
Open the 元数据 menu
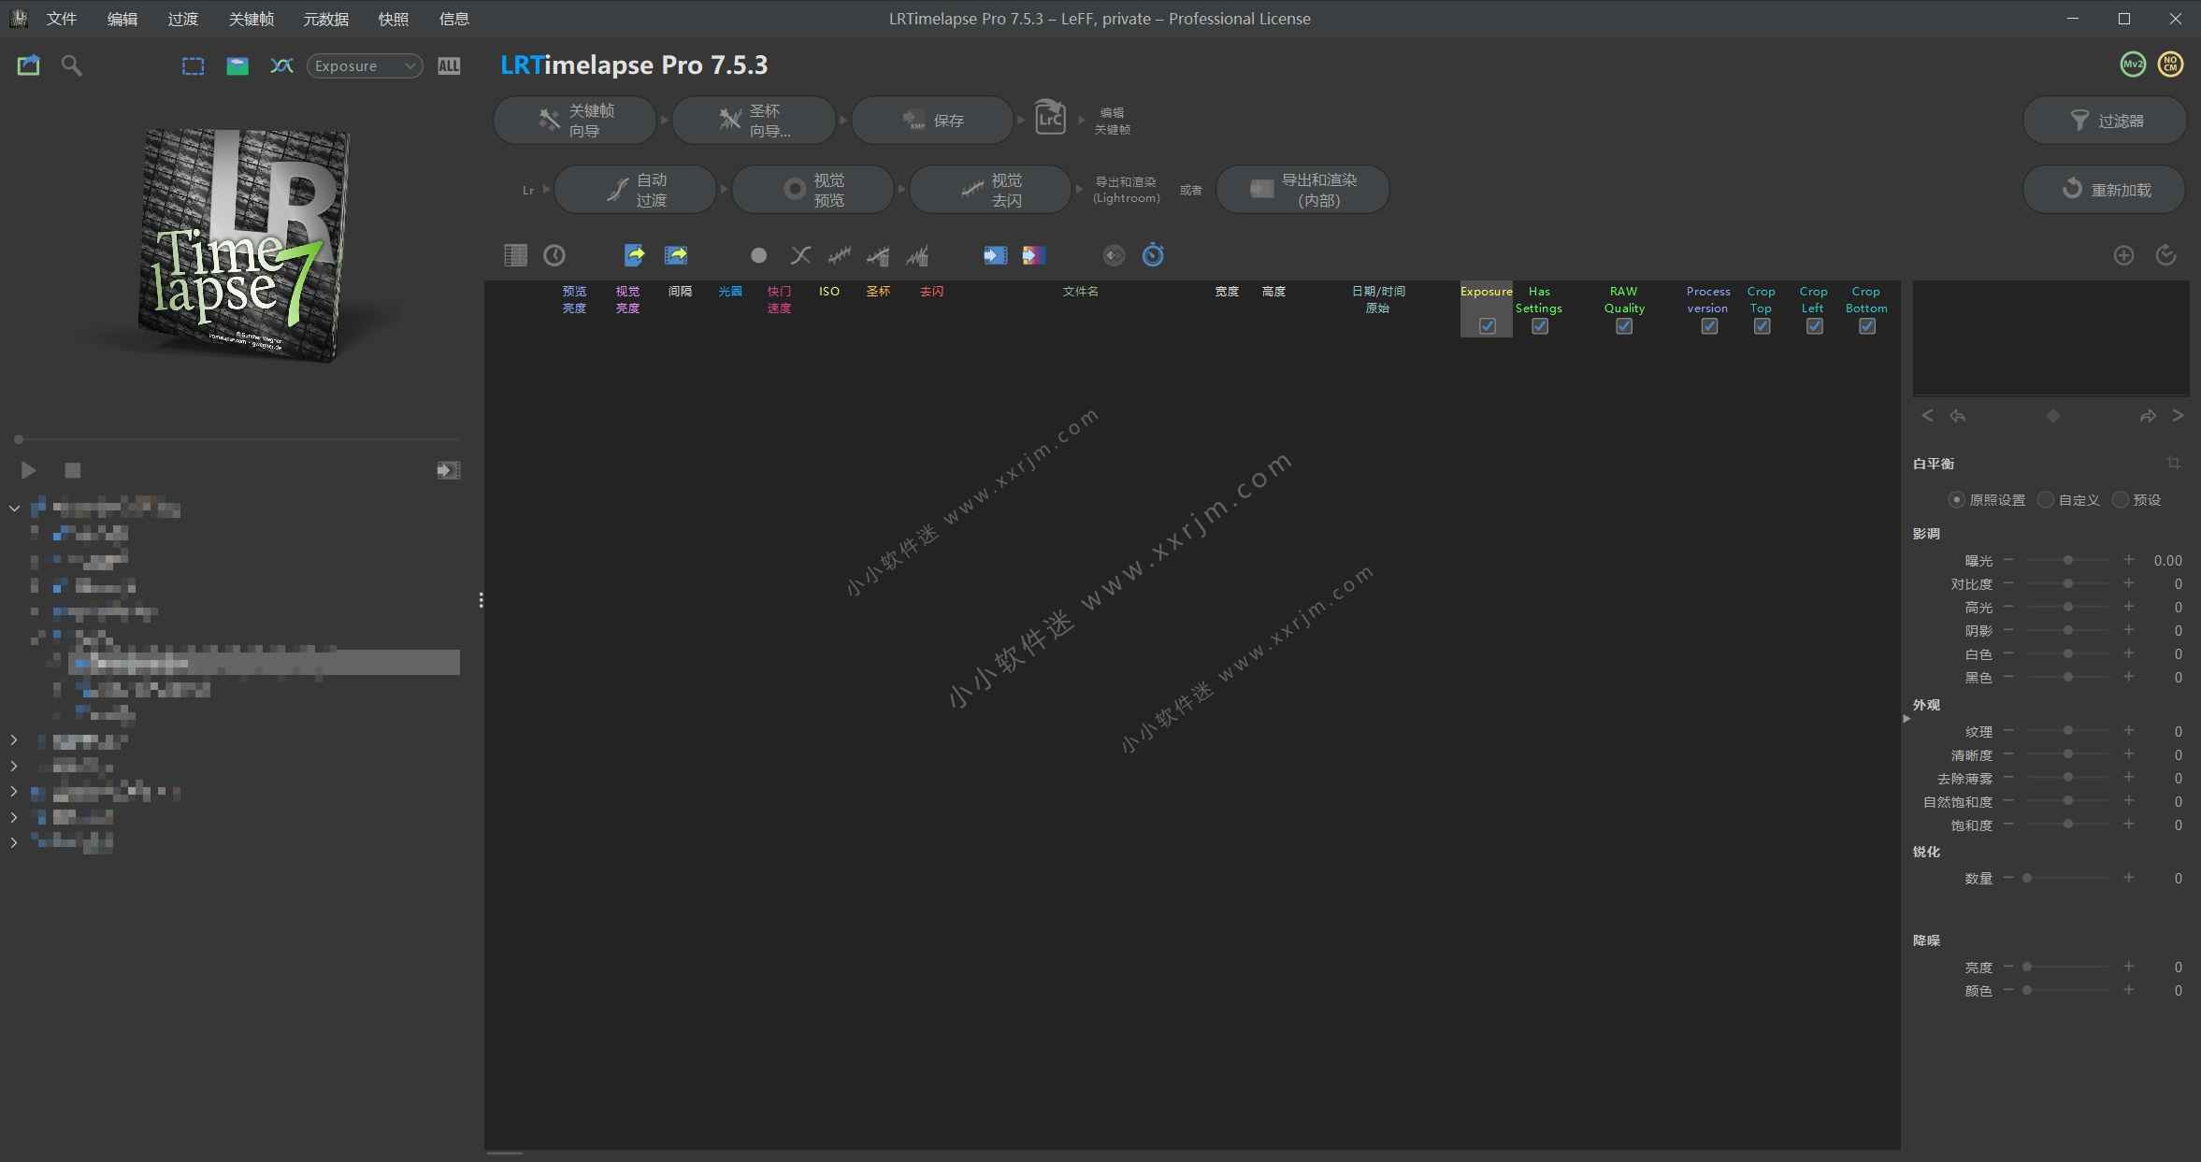pos(326,19)
